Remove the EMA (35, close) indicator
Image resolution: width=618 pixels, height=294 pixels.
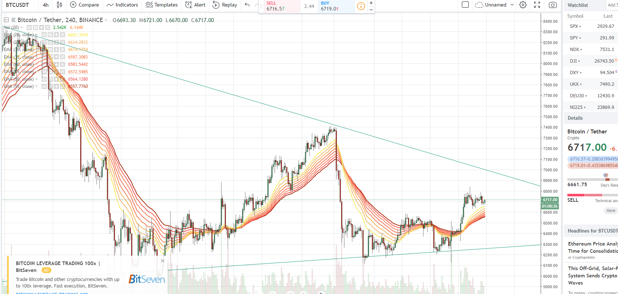[63, 57]
